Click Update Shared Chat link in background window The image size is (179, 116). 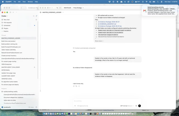[109, 110]
